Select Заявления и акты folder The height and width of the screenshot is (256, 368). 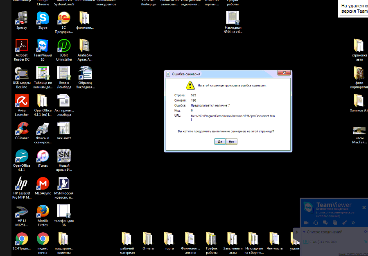click(233, 243)
